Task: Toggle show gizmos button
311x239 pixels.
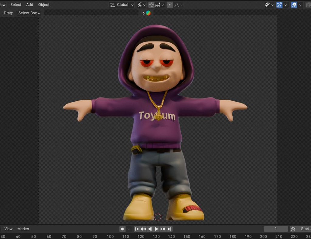Action: coord(279,5)
